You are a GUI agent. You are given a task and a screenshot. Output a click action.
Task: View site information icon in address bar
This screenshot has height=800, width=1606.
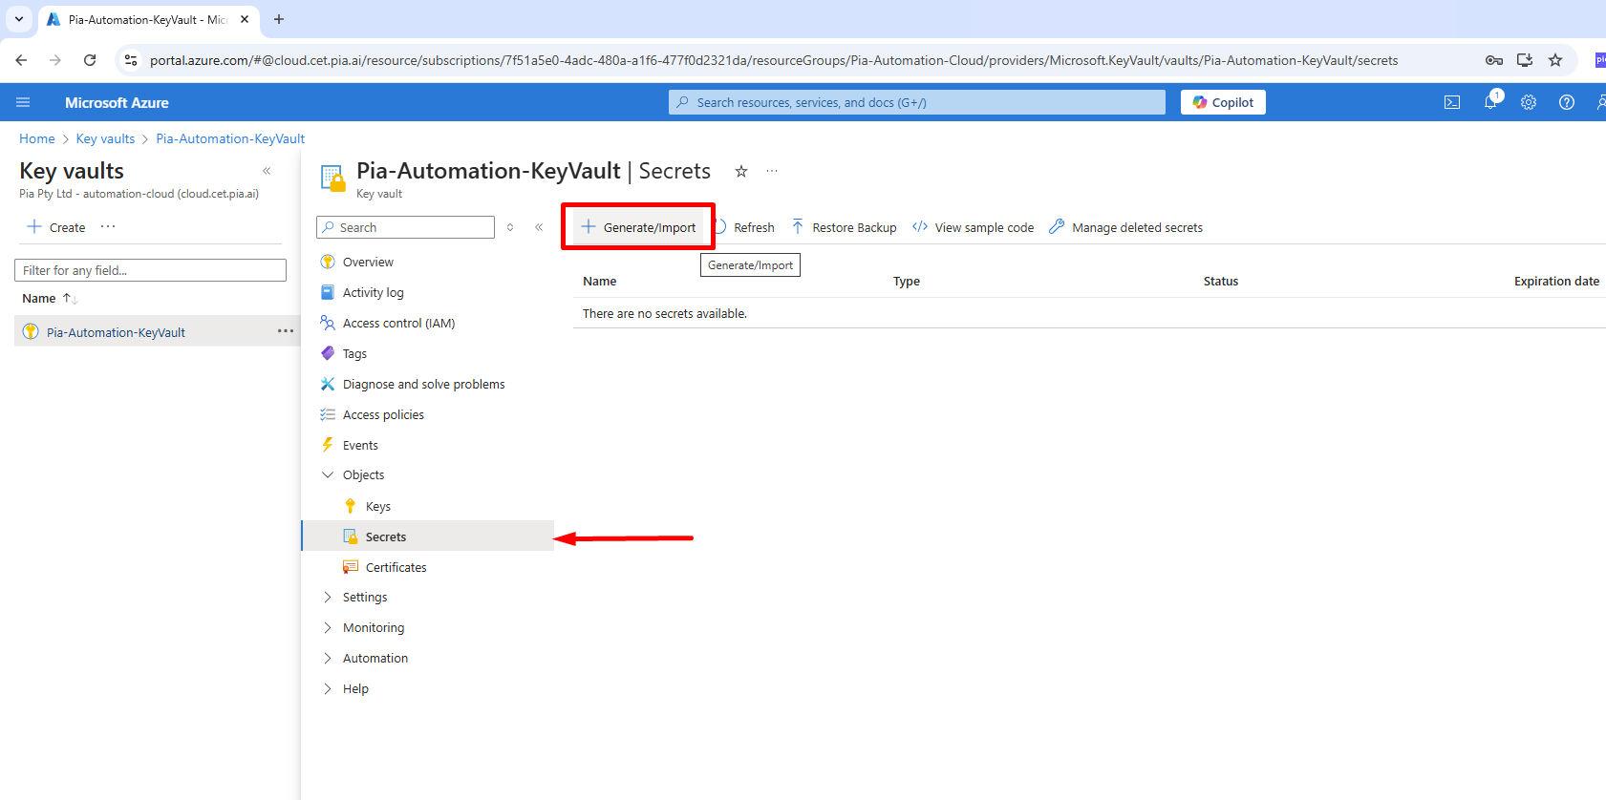click(x=131, y=60)
